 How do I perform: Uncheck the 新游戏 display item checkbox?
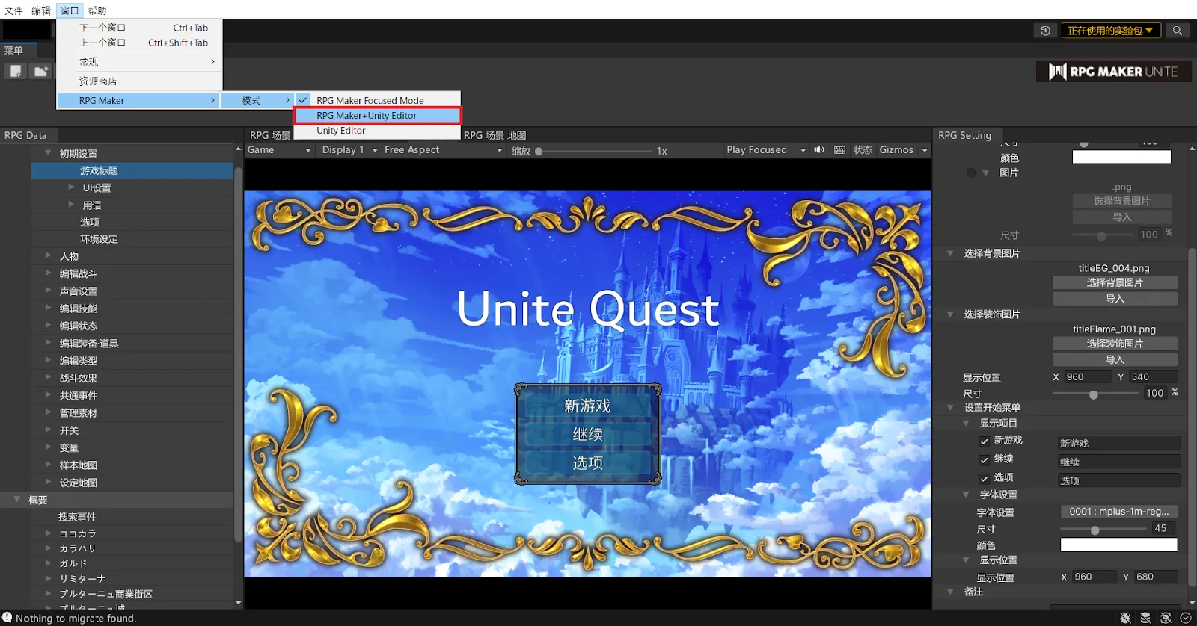pyautogui.click(x=984, y=441)
